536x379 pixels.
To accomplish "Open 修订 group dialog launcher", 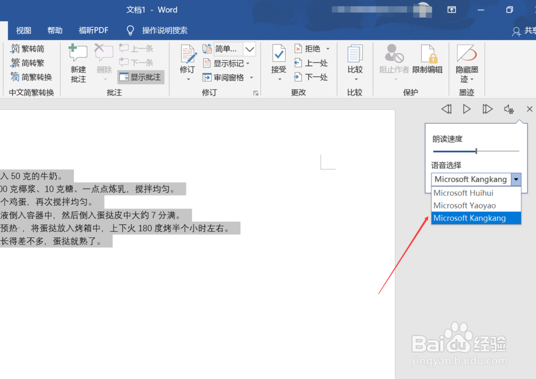I will tap(256, 93).
